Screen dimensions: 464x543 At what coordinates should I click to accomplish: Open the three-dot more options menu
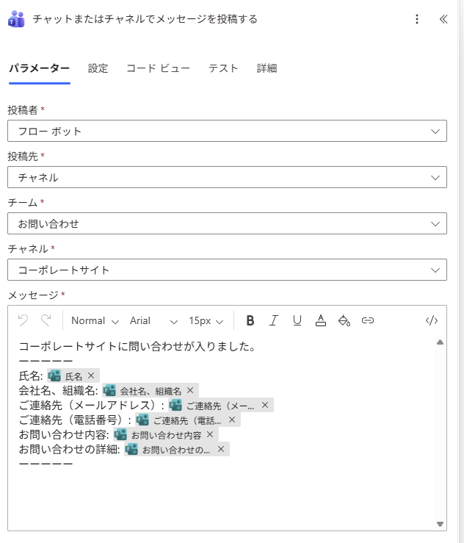tap(417, 19)
